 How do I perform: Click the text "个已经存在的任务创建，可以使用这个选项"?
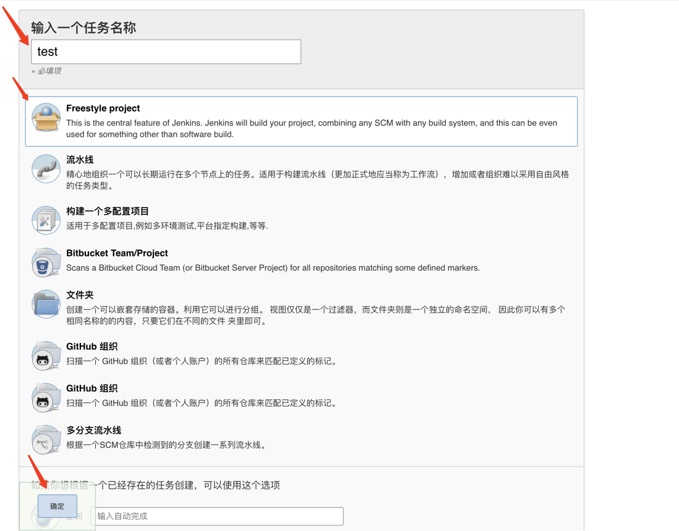[189, 485]
